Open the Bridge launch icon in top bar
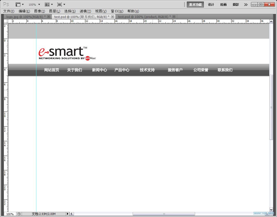The height and width of the screenshot is (217, 277). pyautogui.click(x=18, y=4)
